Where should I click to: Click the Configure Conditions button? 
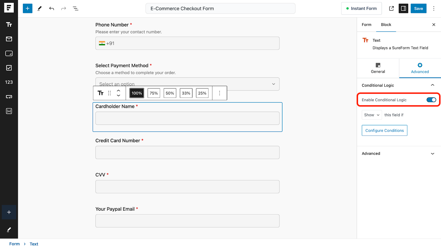point(384,130)
